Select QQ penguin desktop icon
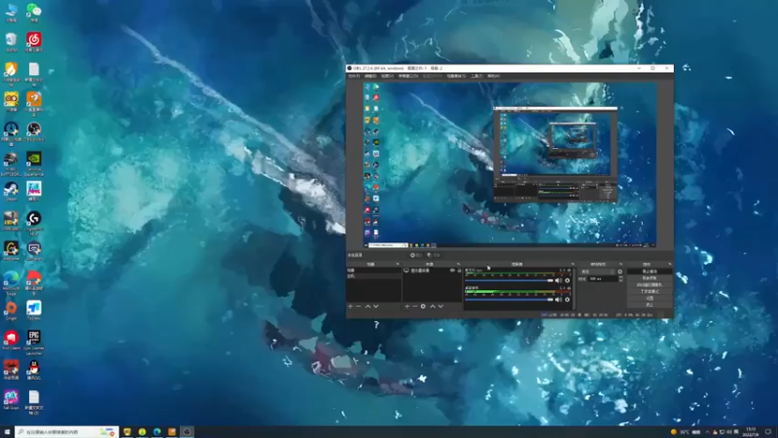Viewport: 778px width, 438px height. pyautogui.click(x=34, y=370)
